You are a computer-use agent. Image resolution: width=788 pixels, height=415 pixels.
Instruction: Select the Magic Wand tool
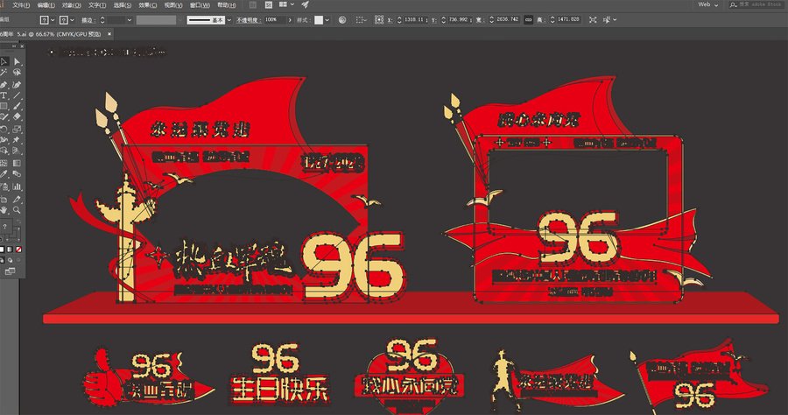click(4, 73)
